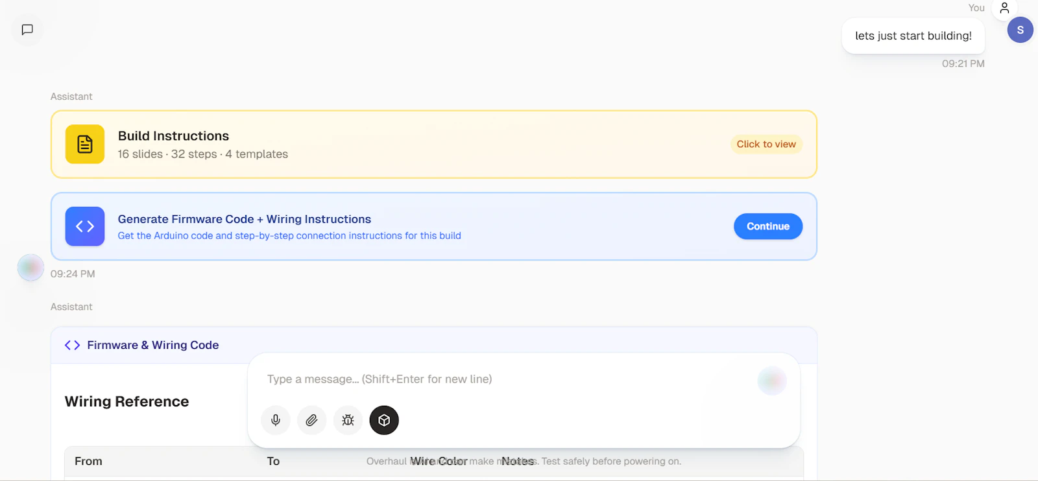This screenshot has height=481, width=1038.
Task: Open the chat panel icon at top left
Action: (x=27, y=30)
